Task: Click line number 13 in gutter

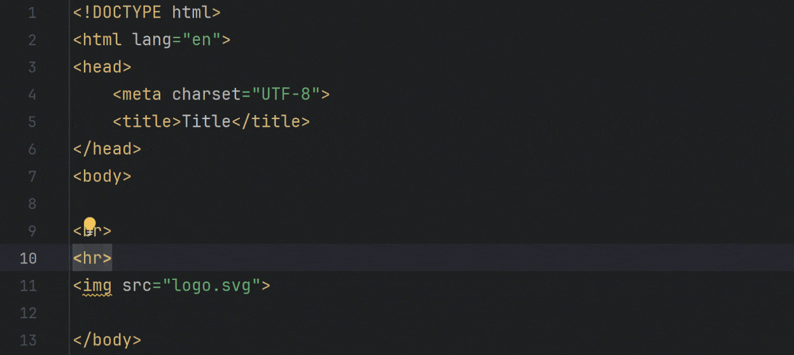Action: 28,340
